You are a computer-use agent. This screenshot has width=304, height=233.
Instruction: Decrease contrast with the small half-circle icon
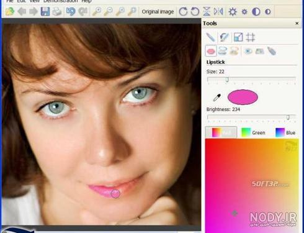[268, 12]
